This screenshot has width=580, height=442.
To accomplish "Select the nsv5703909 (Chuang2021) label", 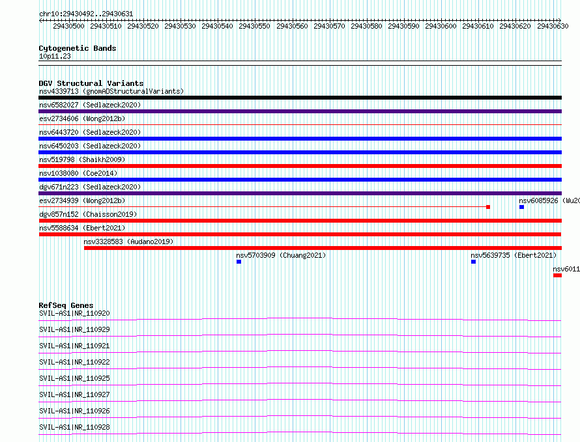I will click(x=281, y=255).
